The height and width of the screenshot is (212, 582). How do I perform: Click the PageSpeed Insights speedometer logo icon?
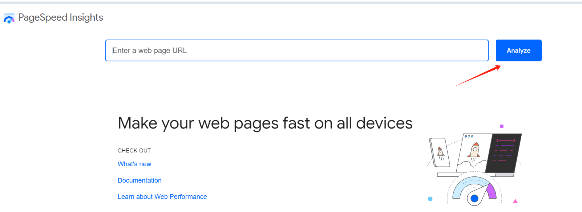click(x=9, y=17)
